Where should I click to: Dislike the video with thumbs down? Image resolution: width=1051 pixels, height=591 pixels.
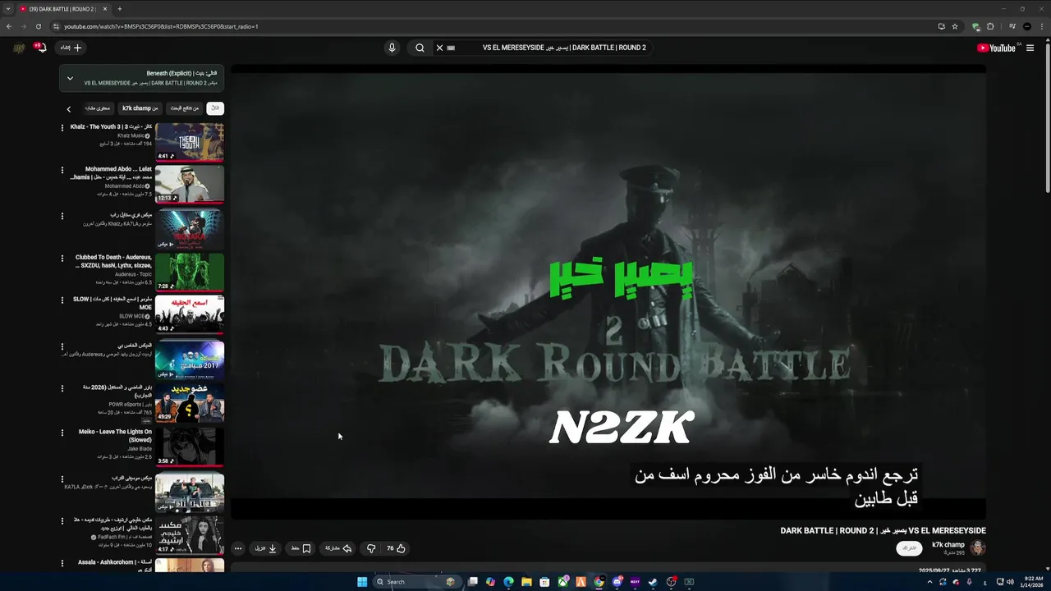tap(371, 548)
